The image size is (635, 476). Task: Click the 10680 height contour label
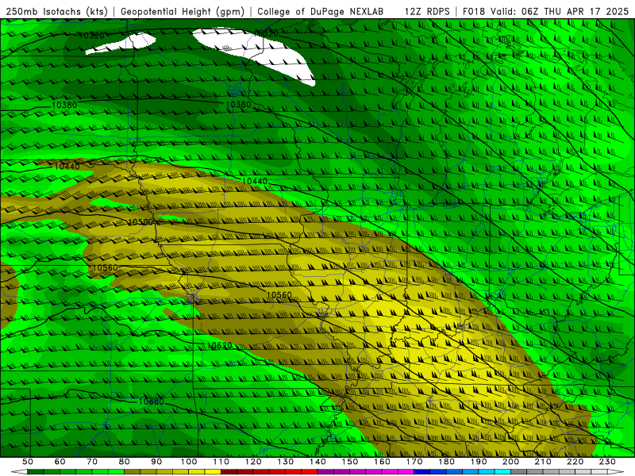(151, 401)
